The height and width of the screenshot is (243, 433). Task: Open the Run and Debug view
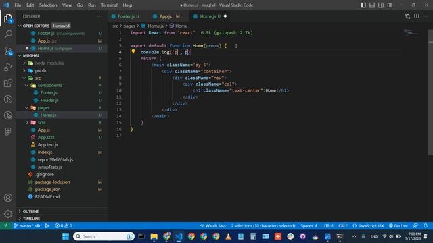click(x=8, y=67)
